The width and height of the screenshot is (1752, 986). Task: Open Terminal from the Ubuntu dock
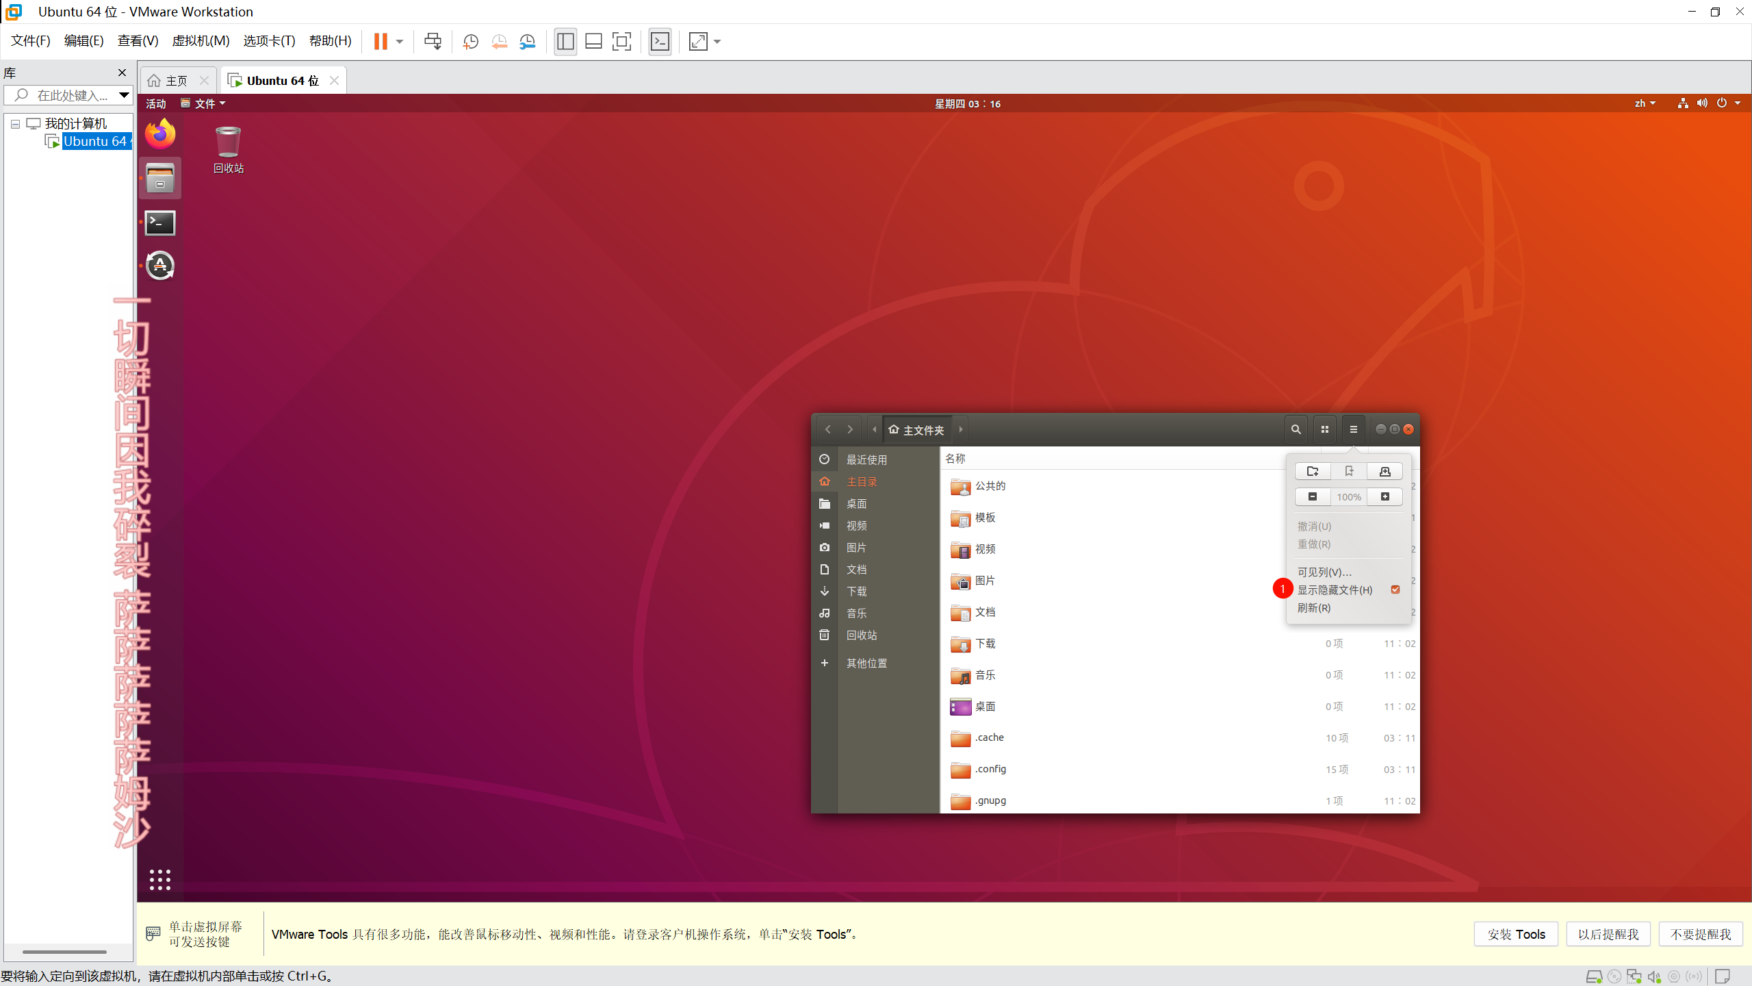point(160,223)
